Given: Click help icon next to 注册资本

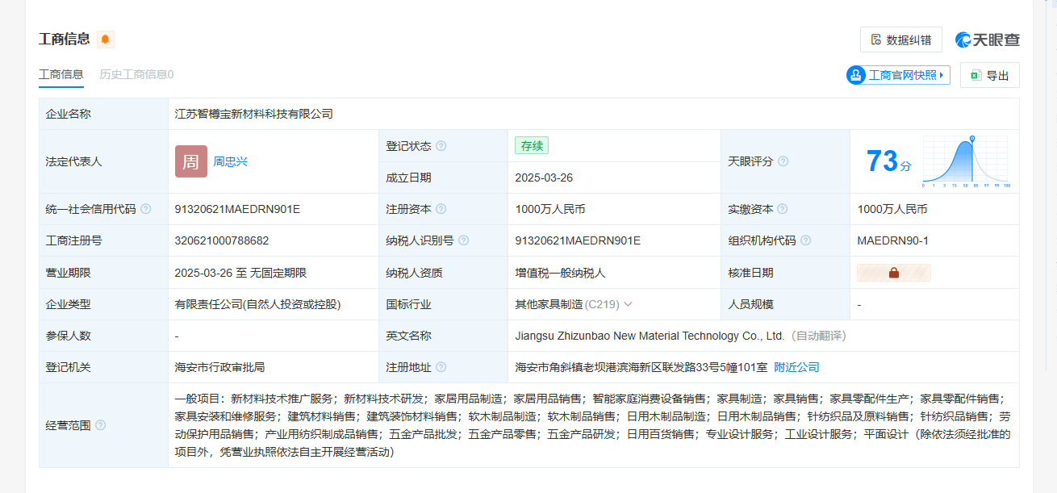Looking at the screenshot, I should (x=441, y=209).
